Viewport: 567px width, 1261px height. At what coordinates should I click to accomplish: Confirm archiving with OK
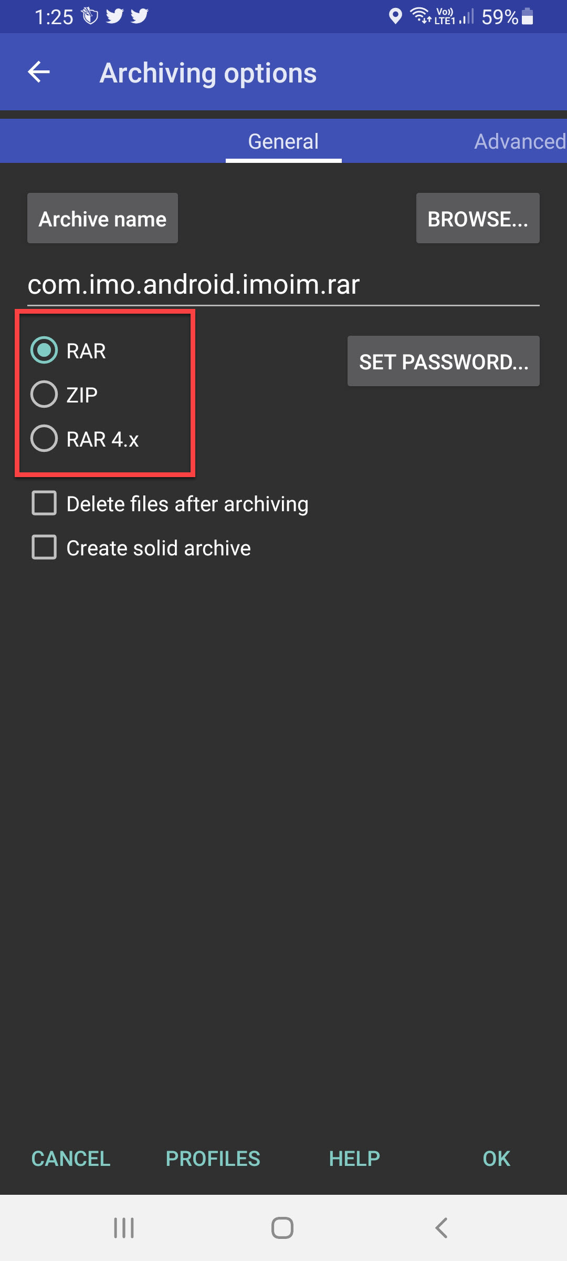tap(496, 1159)
